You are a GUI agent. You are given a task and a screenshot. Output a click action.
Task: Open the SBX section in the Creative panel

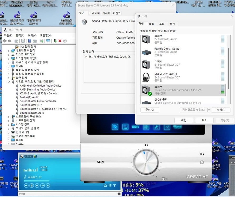pos(136,127)
